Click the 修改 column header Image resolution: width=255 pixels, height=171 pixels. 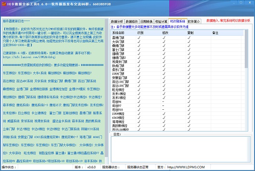tap(173, 33)
